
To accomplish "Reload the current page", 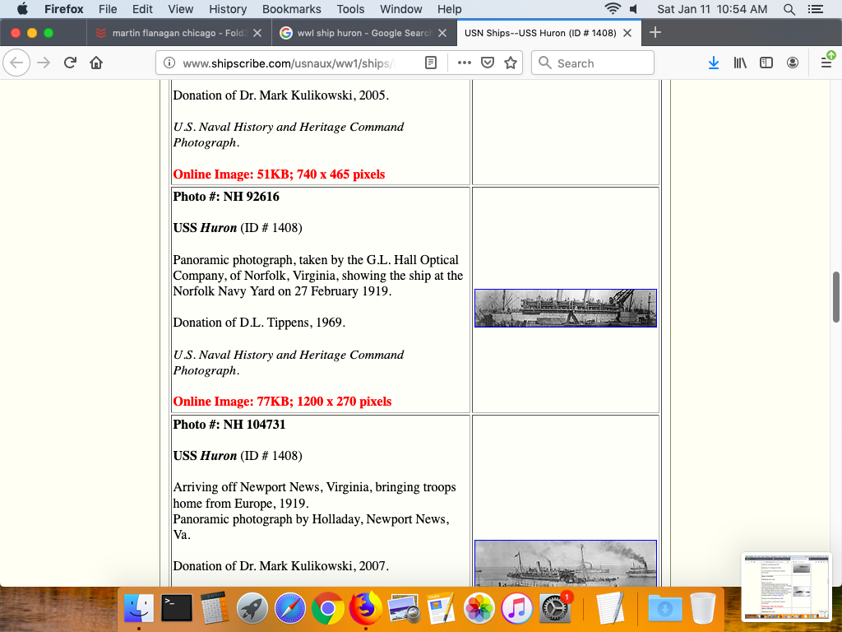I will tap(70, 63).
